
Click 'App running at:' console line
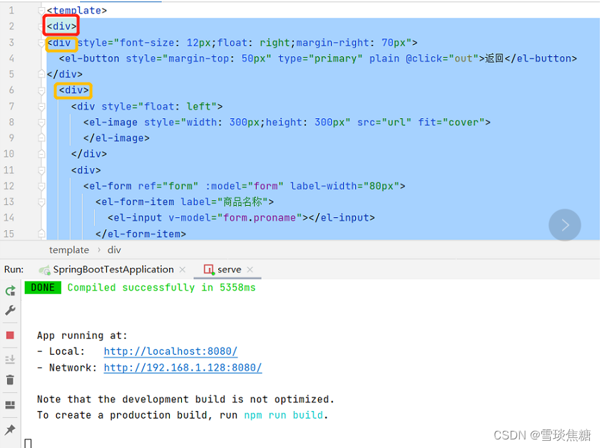[82, 335]
